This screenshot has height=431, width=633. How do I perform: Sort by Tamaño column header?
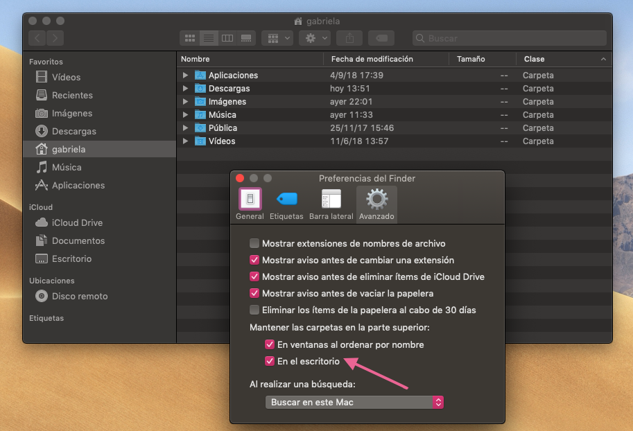pyautogui.click(x=483, y=59)
